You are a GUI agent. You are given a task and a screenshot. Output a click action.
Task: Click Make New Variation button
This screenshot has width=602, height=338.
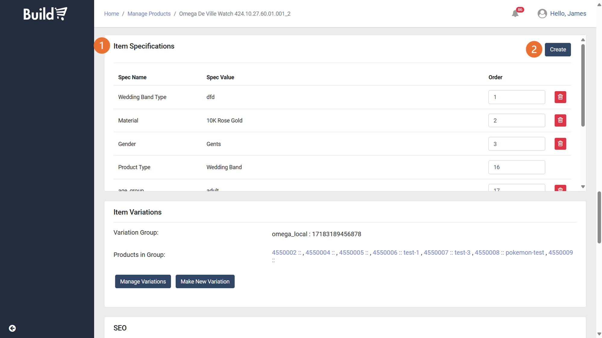(x=205, y=282)
